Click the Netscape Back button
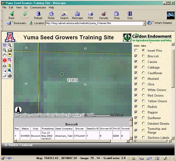The height and width of the screenshot is (161, 176). [x=12, y=15]
